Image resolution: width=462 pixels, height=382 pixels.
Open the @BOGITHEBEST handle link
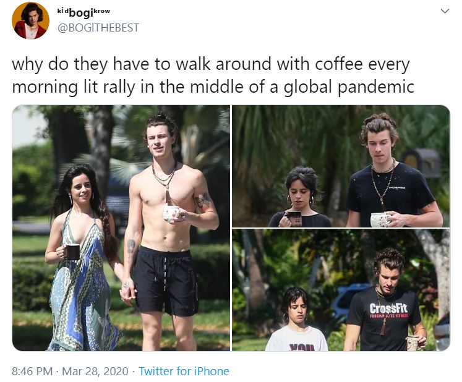point(98,28)
